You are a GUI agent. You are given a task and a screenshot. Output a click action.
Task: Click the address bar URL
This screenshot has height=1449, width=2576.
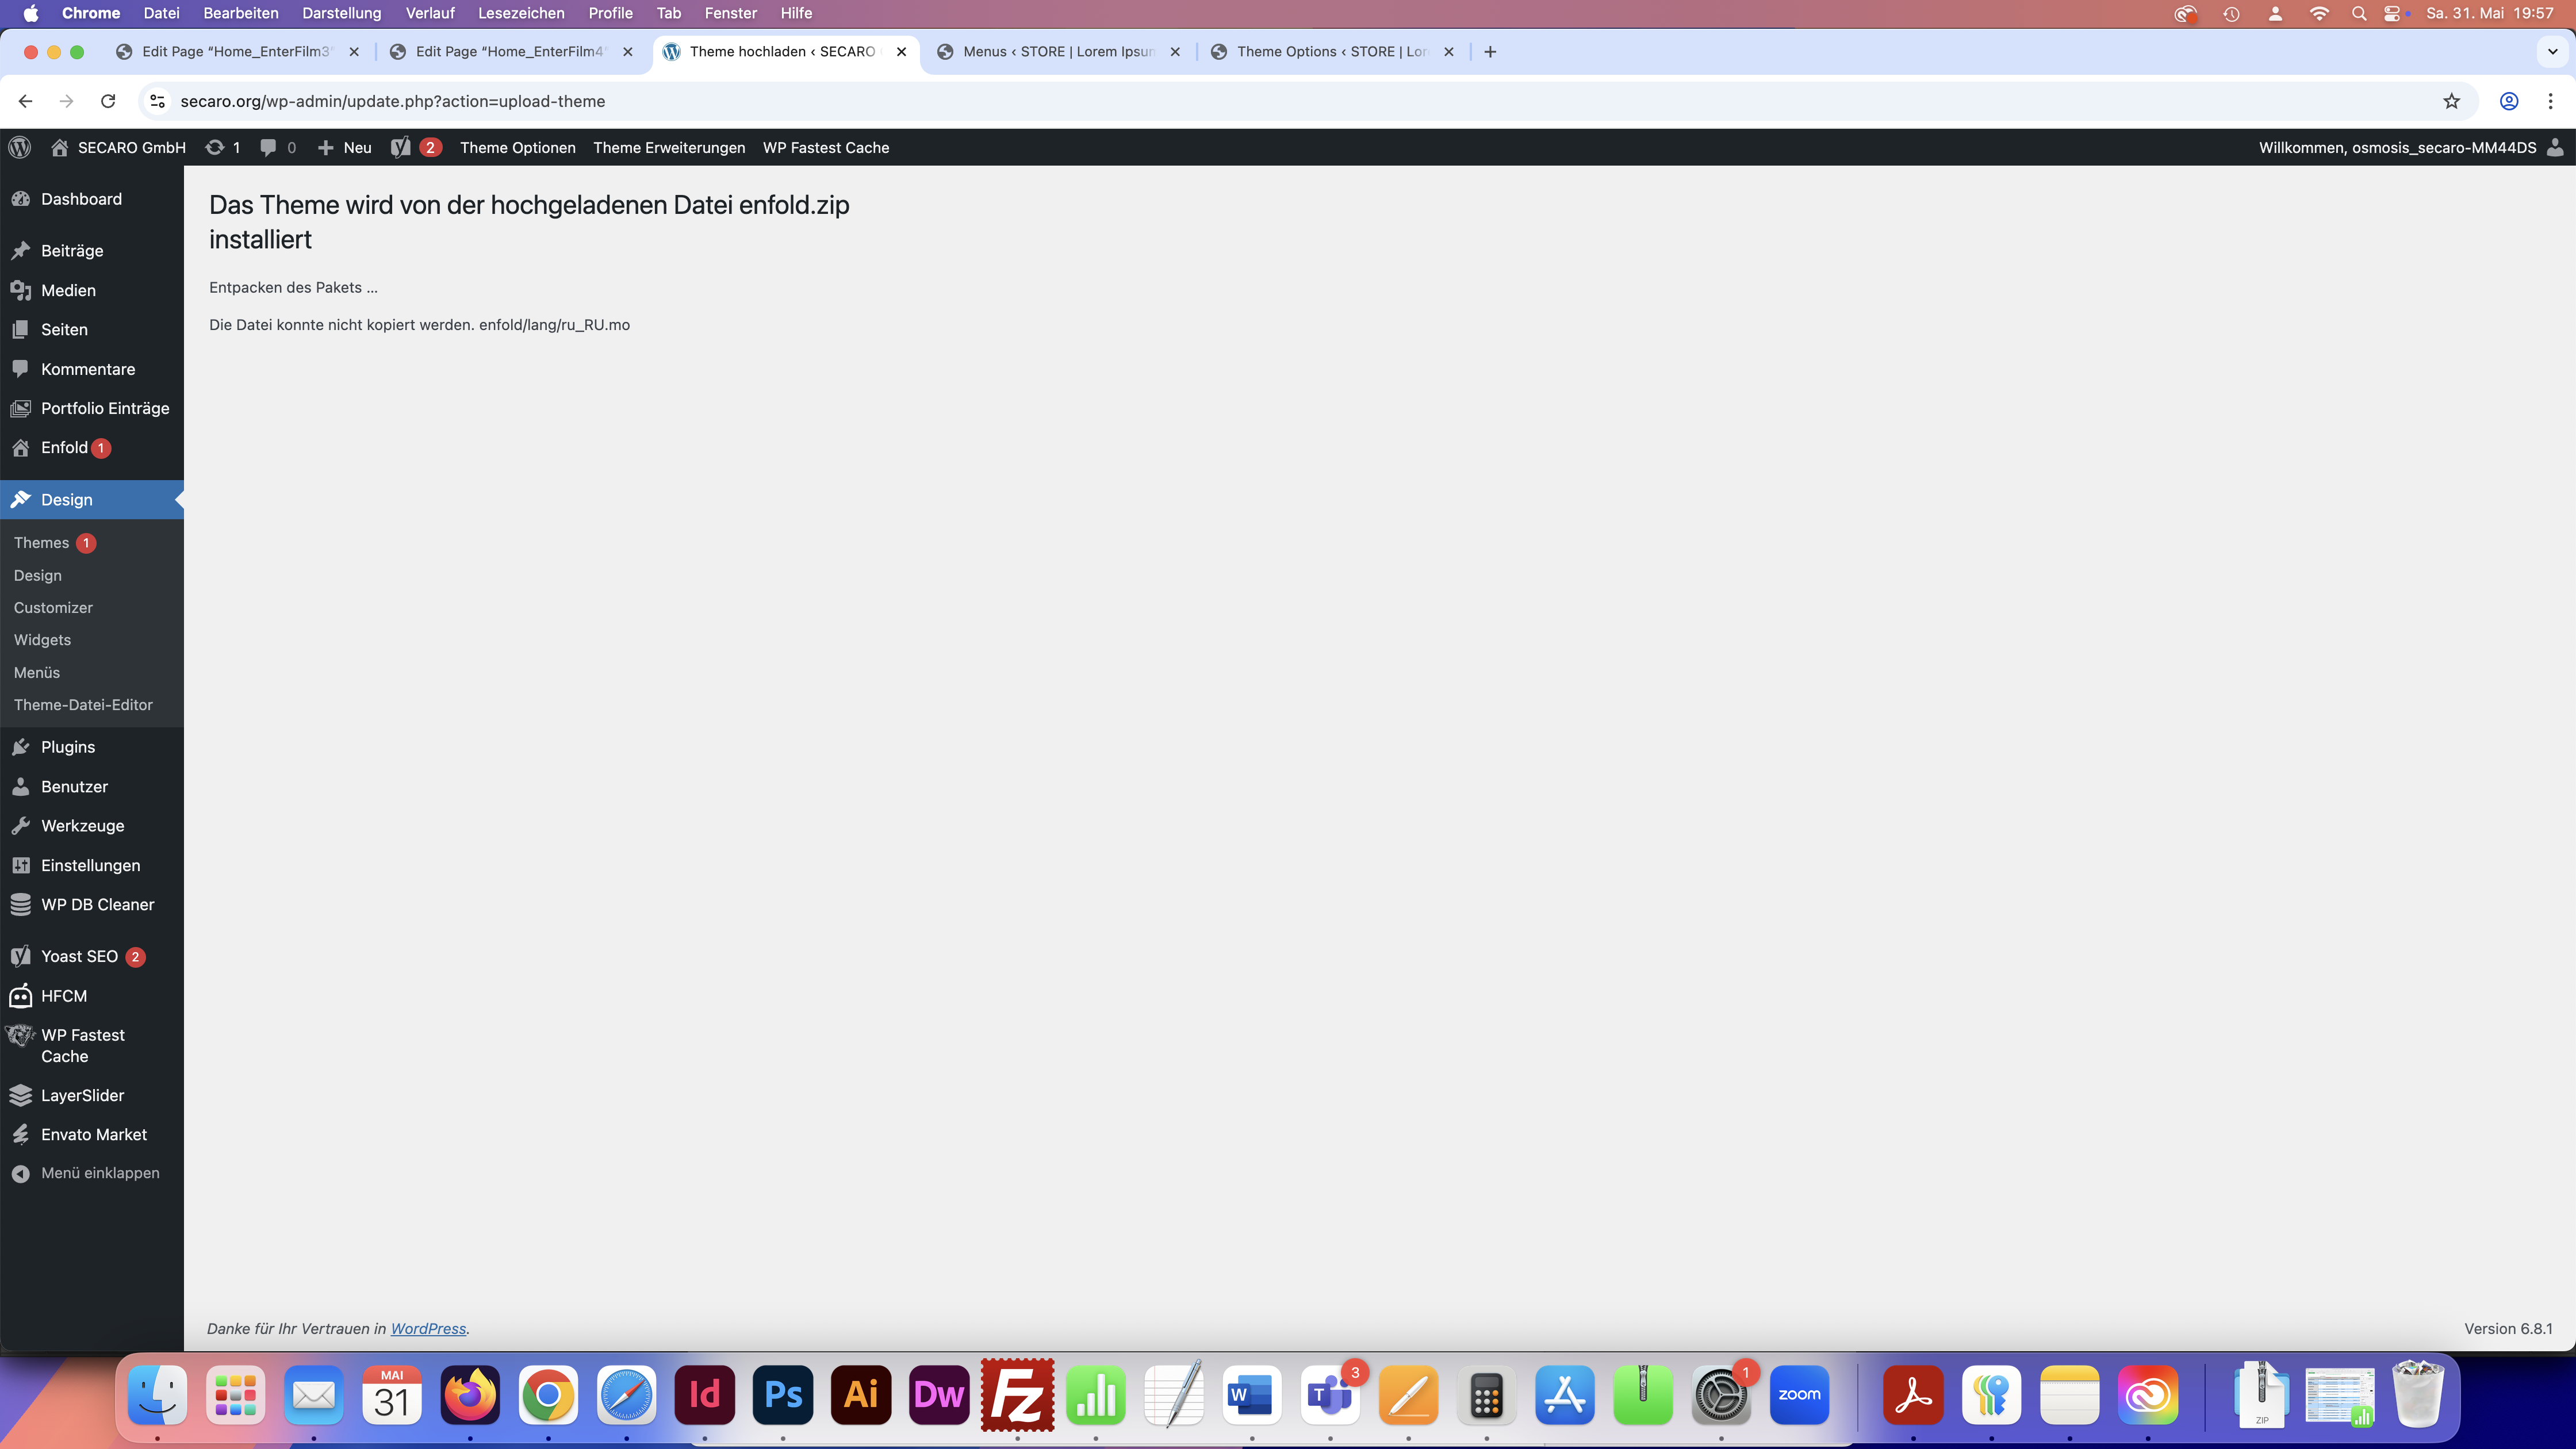coord(393,101)
